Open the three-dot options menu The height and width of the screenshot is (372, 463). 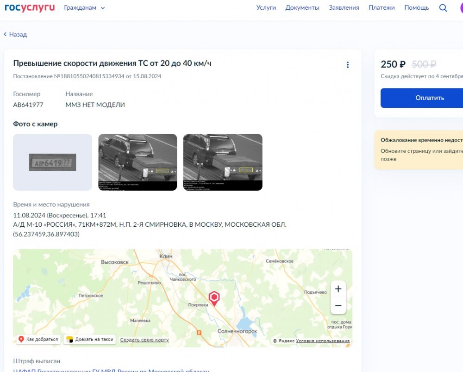point(348,65)
